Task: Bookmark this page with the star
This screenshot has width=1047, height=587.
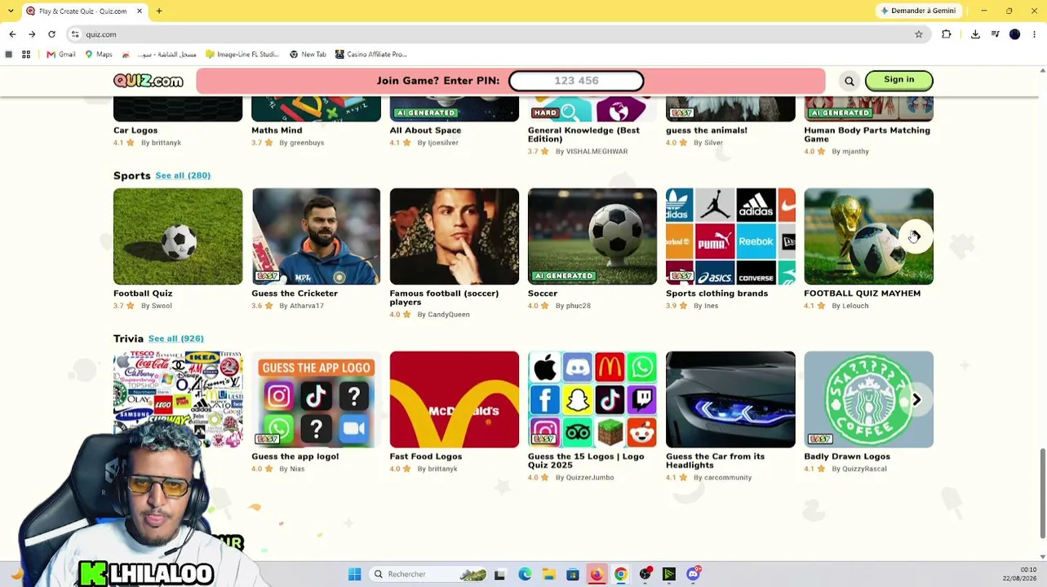Action: pyautogui.click(x=919, y=34)
